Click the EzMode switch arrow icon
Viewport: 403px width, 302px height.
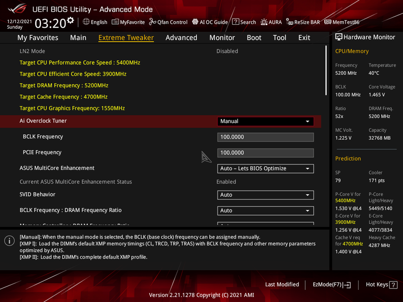347,284
